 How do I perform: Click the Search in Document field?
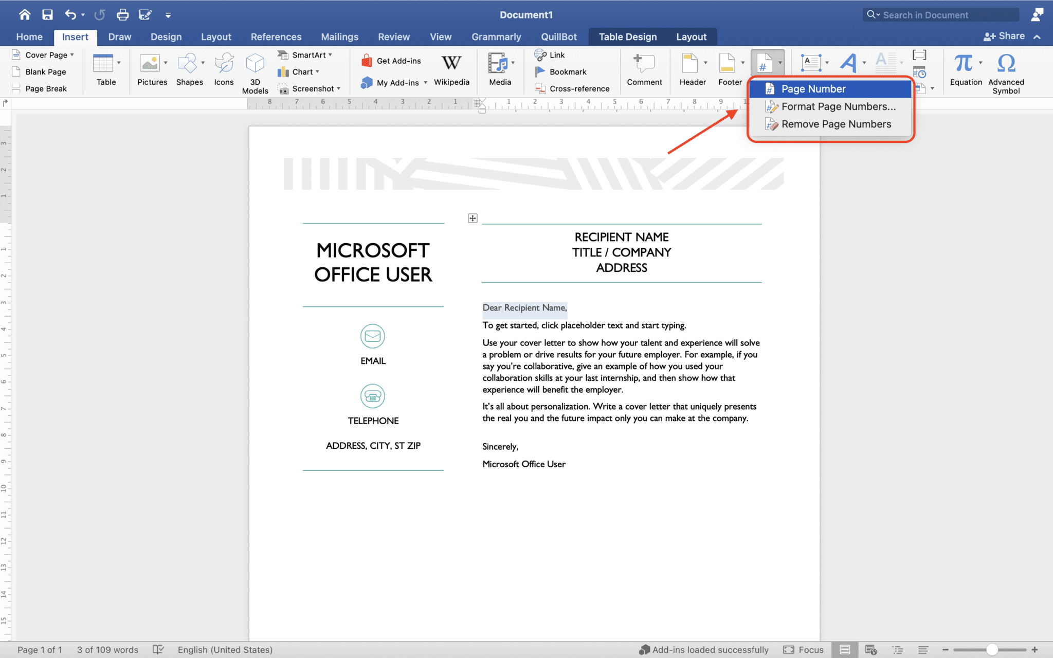pyautogui.click(x=941, y=15)
